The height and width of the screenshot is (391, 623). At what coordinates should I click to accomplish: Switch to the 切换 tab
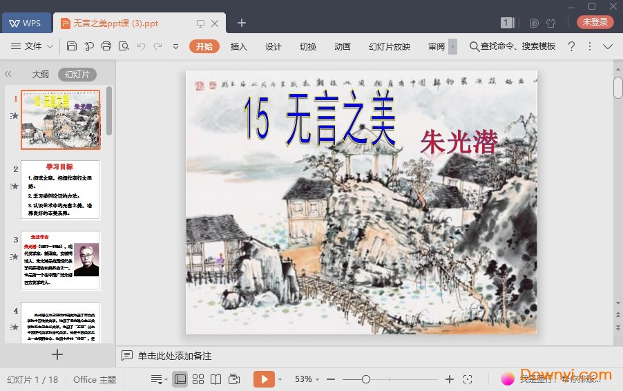[307, 46]
